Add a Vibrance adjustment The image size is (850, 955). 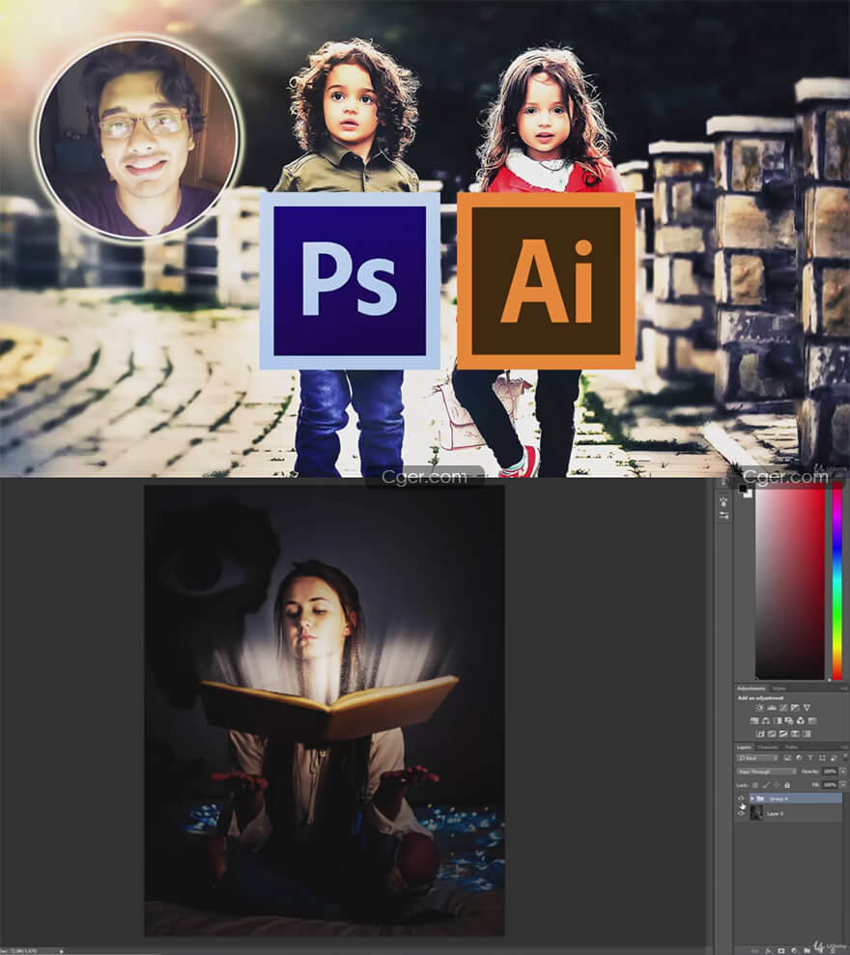click(807, 708)
